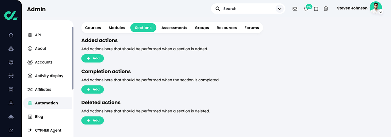
Task: Click the admin sidebar vertical scrollbar
Action: point(73,58)
